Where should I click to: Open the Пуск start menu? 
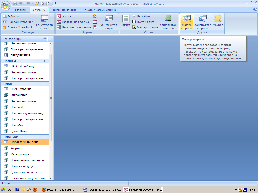coord(7,190)
